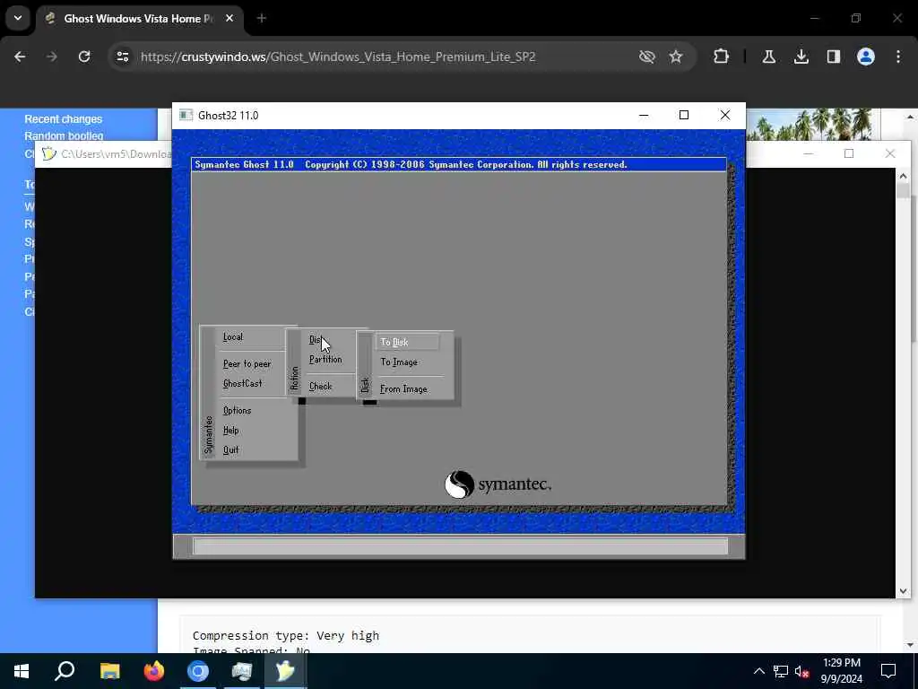
Task: Maximize the C:\Users\vm5 console window
Action: (849, 153)
